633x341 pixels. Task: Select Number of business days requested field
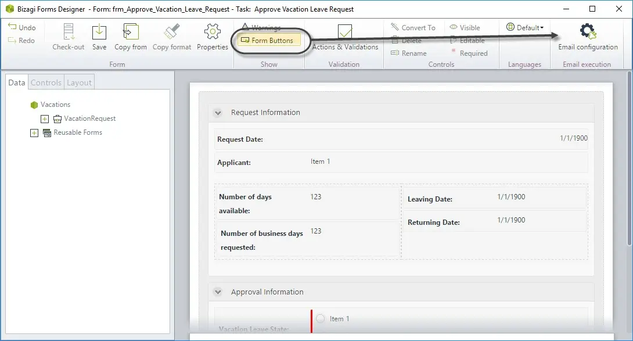pos(308,239)
